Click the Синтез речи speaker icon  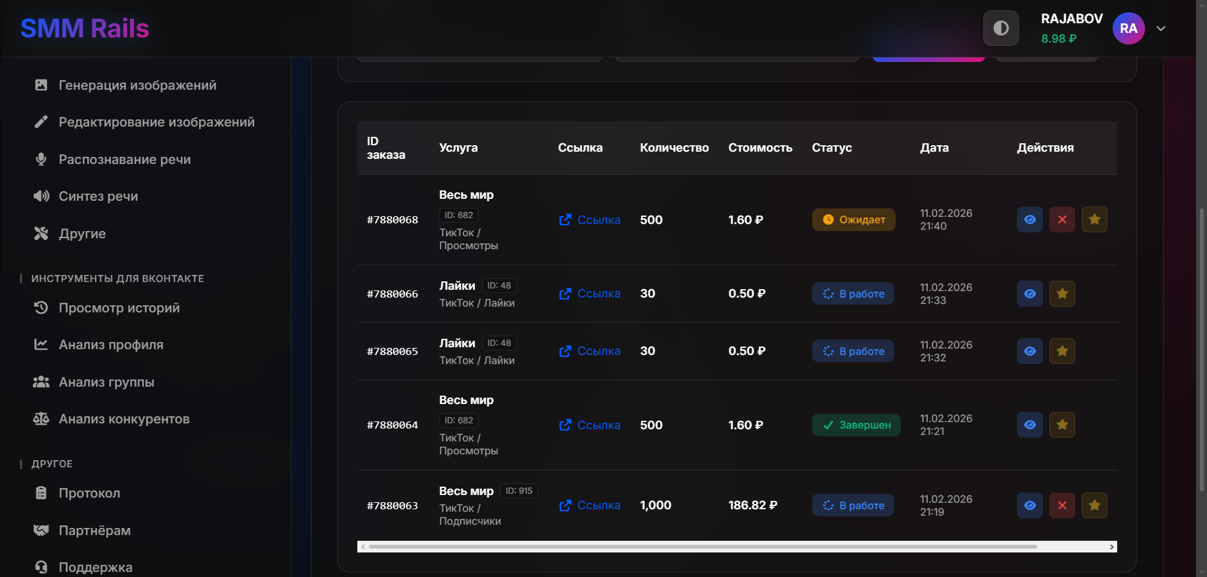point(41,196)
